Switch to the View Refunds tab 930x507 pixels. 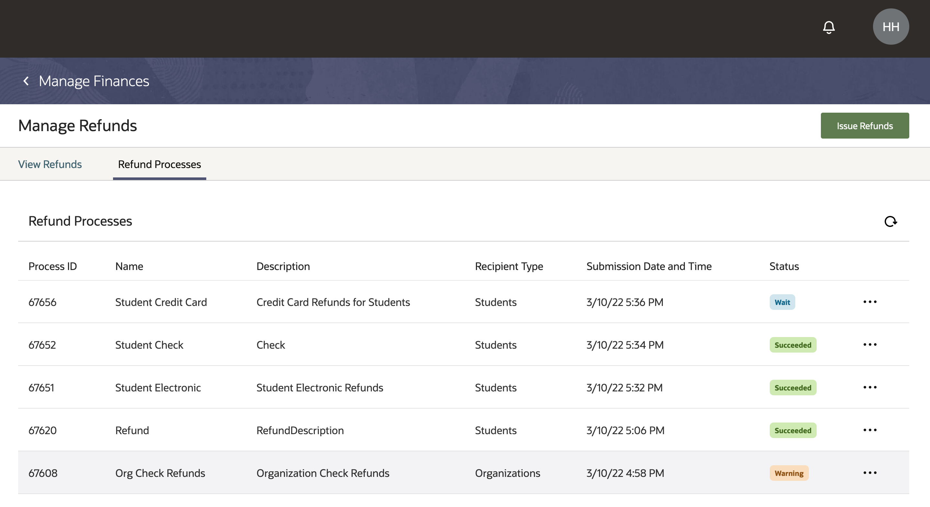point(50,164)
